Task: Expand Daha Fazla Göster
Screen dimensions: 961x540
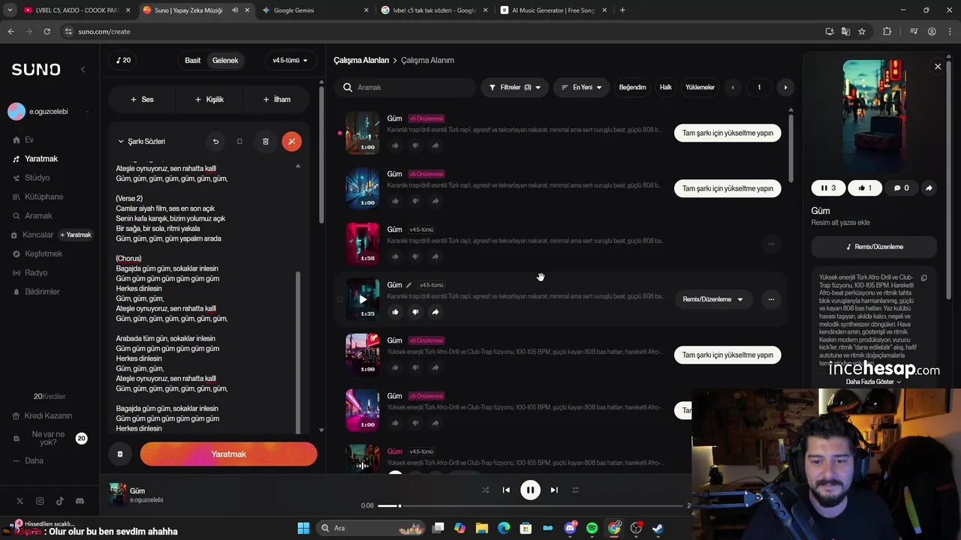Action: point(874,382)
